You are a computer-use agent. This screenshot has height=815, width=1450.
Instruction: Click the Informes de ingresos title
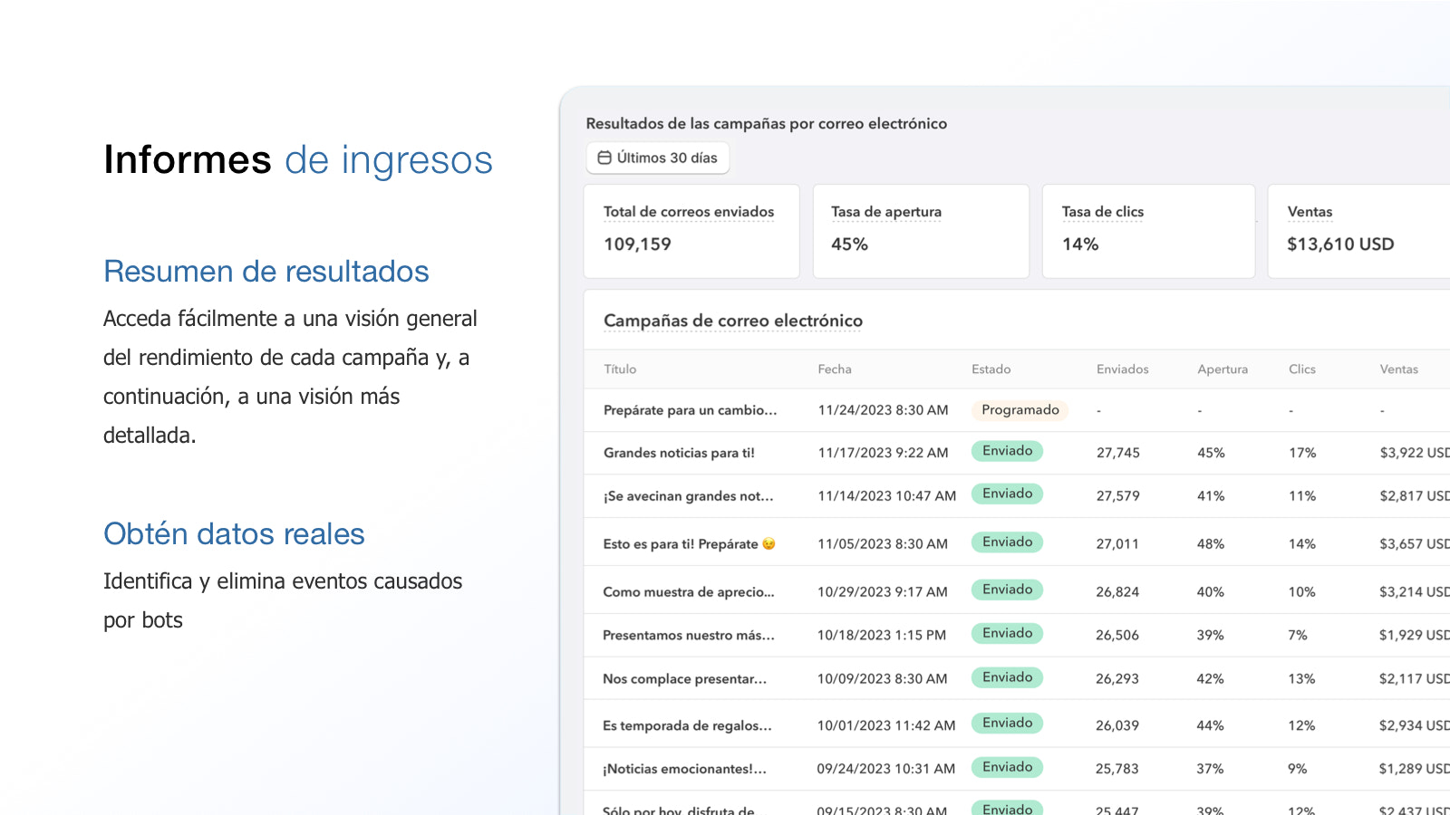click(x=298, y=160)
